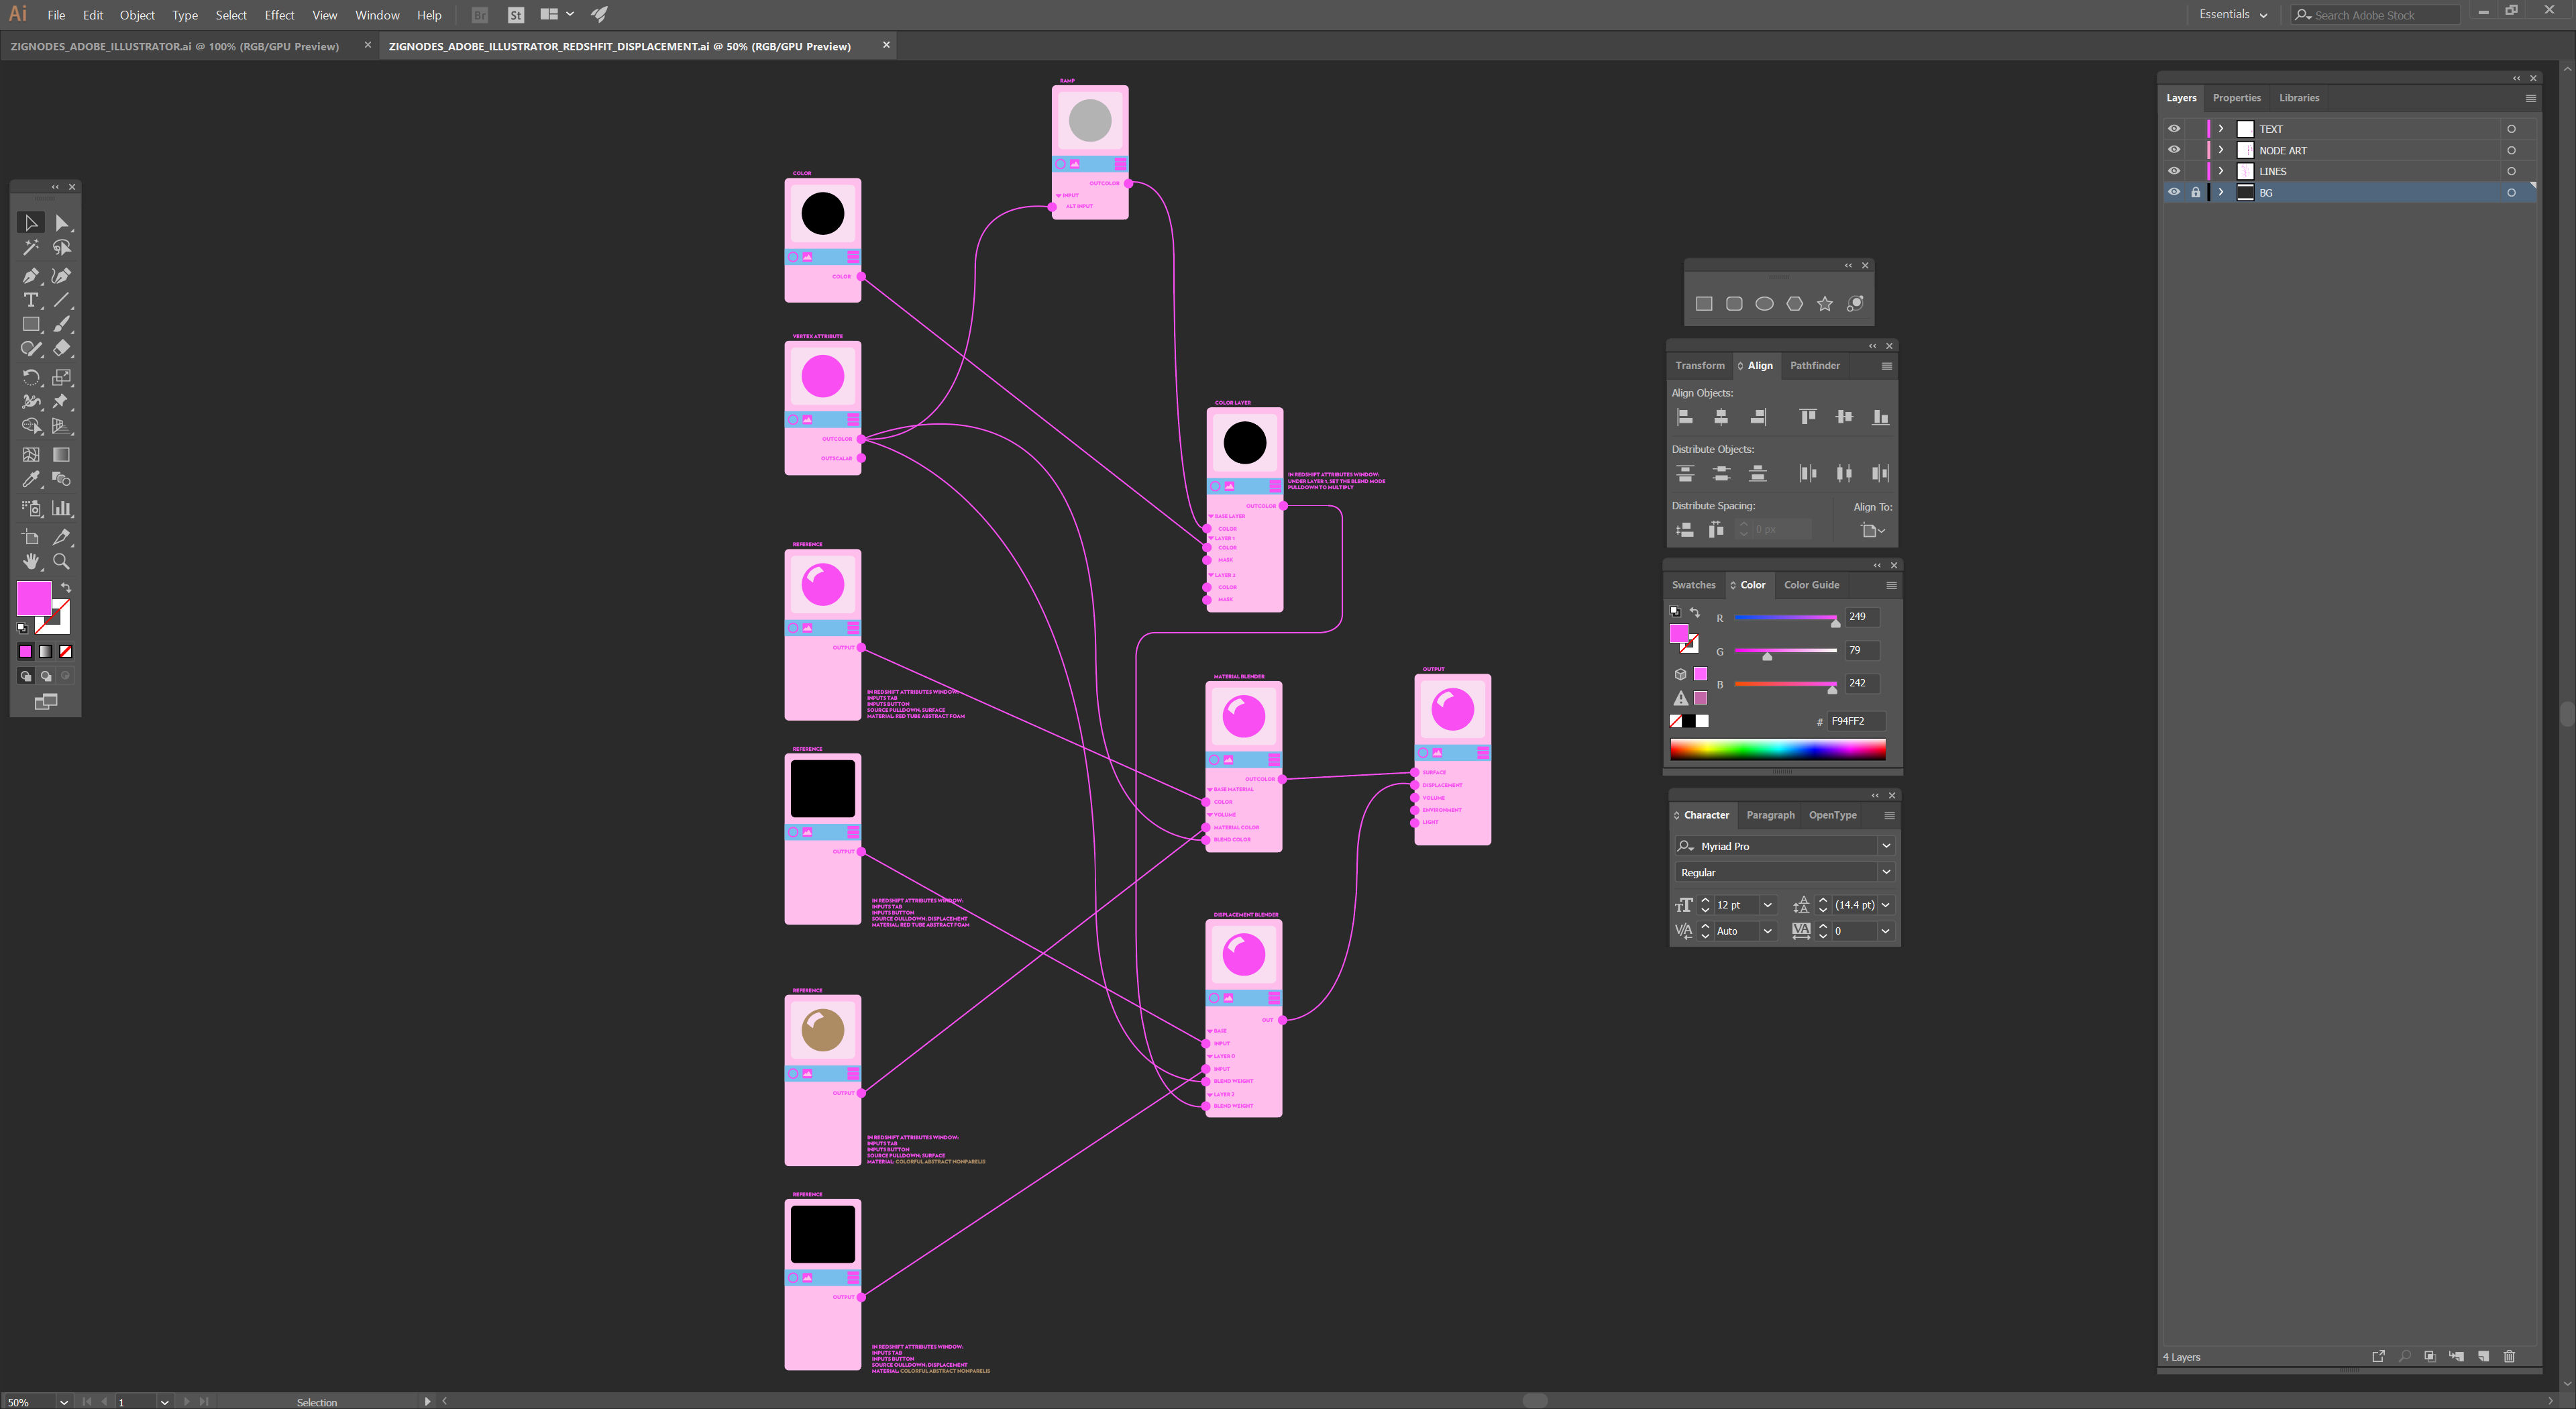Switch to the Pathfinder tab
Viewport: 2576px width, 1409px height.
click(x=1814, y=365)
